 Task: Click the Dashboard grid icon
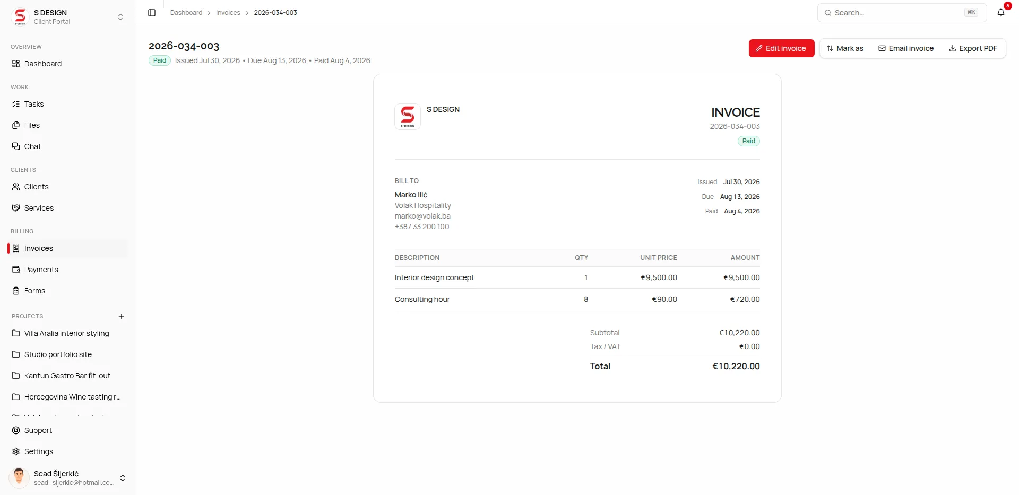(x=16, y=64)
